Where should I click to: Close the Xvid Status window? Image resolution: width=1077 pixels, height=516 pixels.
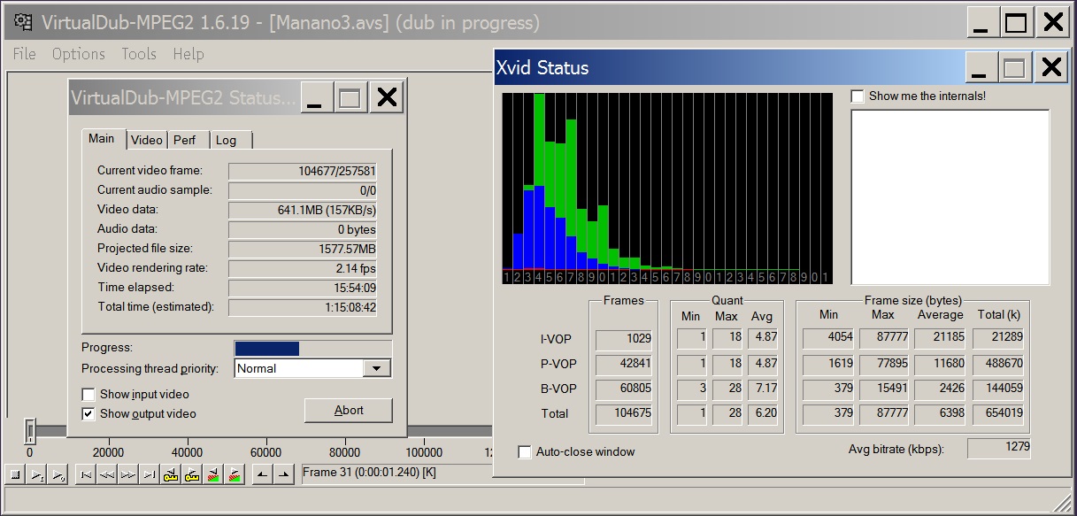pyautogui.click(x=1050, y=67)
